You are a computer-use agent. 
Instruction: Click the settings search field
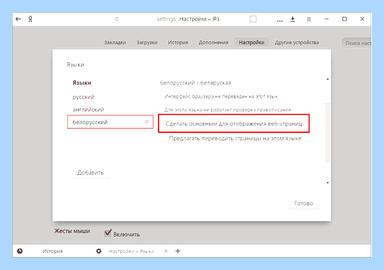[357, 43]
